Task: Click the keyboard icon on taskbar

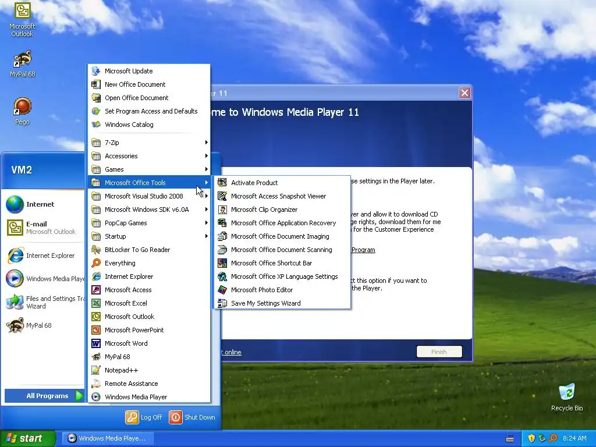Action: (x=510, y=439)
